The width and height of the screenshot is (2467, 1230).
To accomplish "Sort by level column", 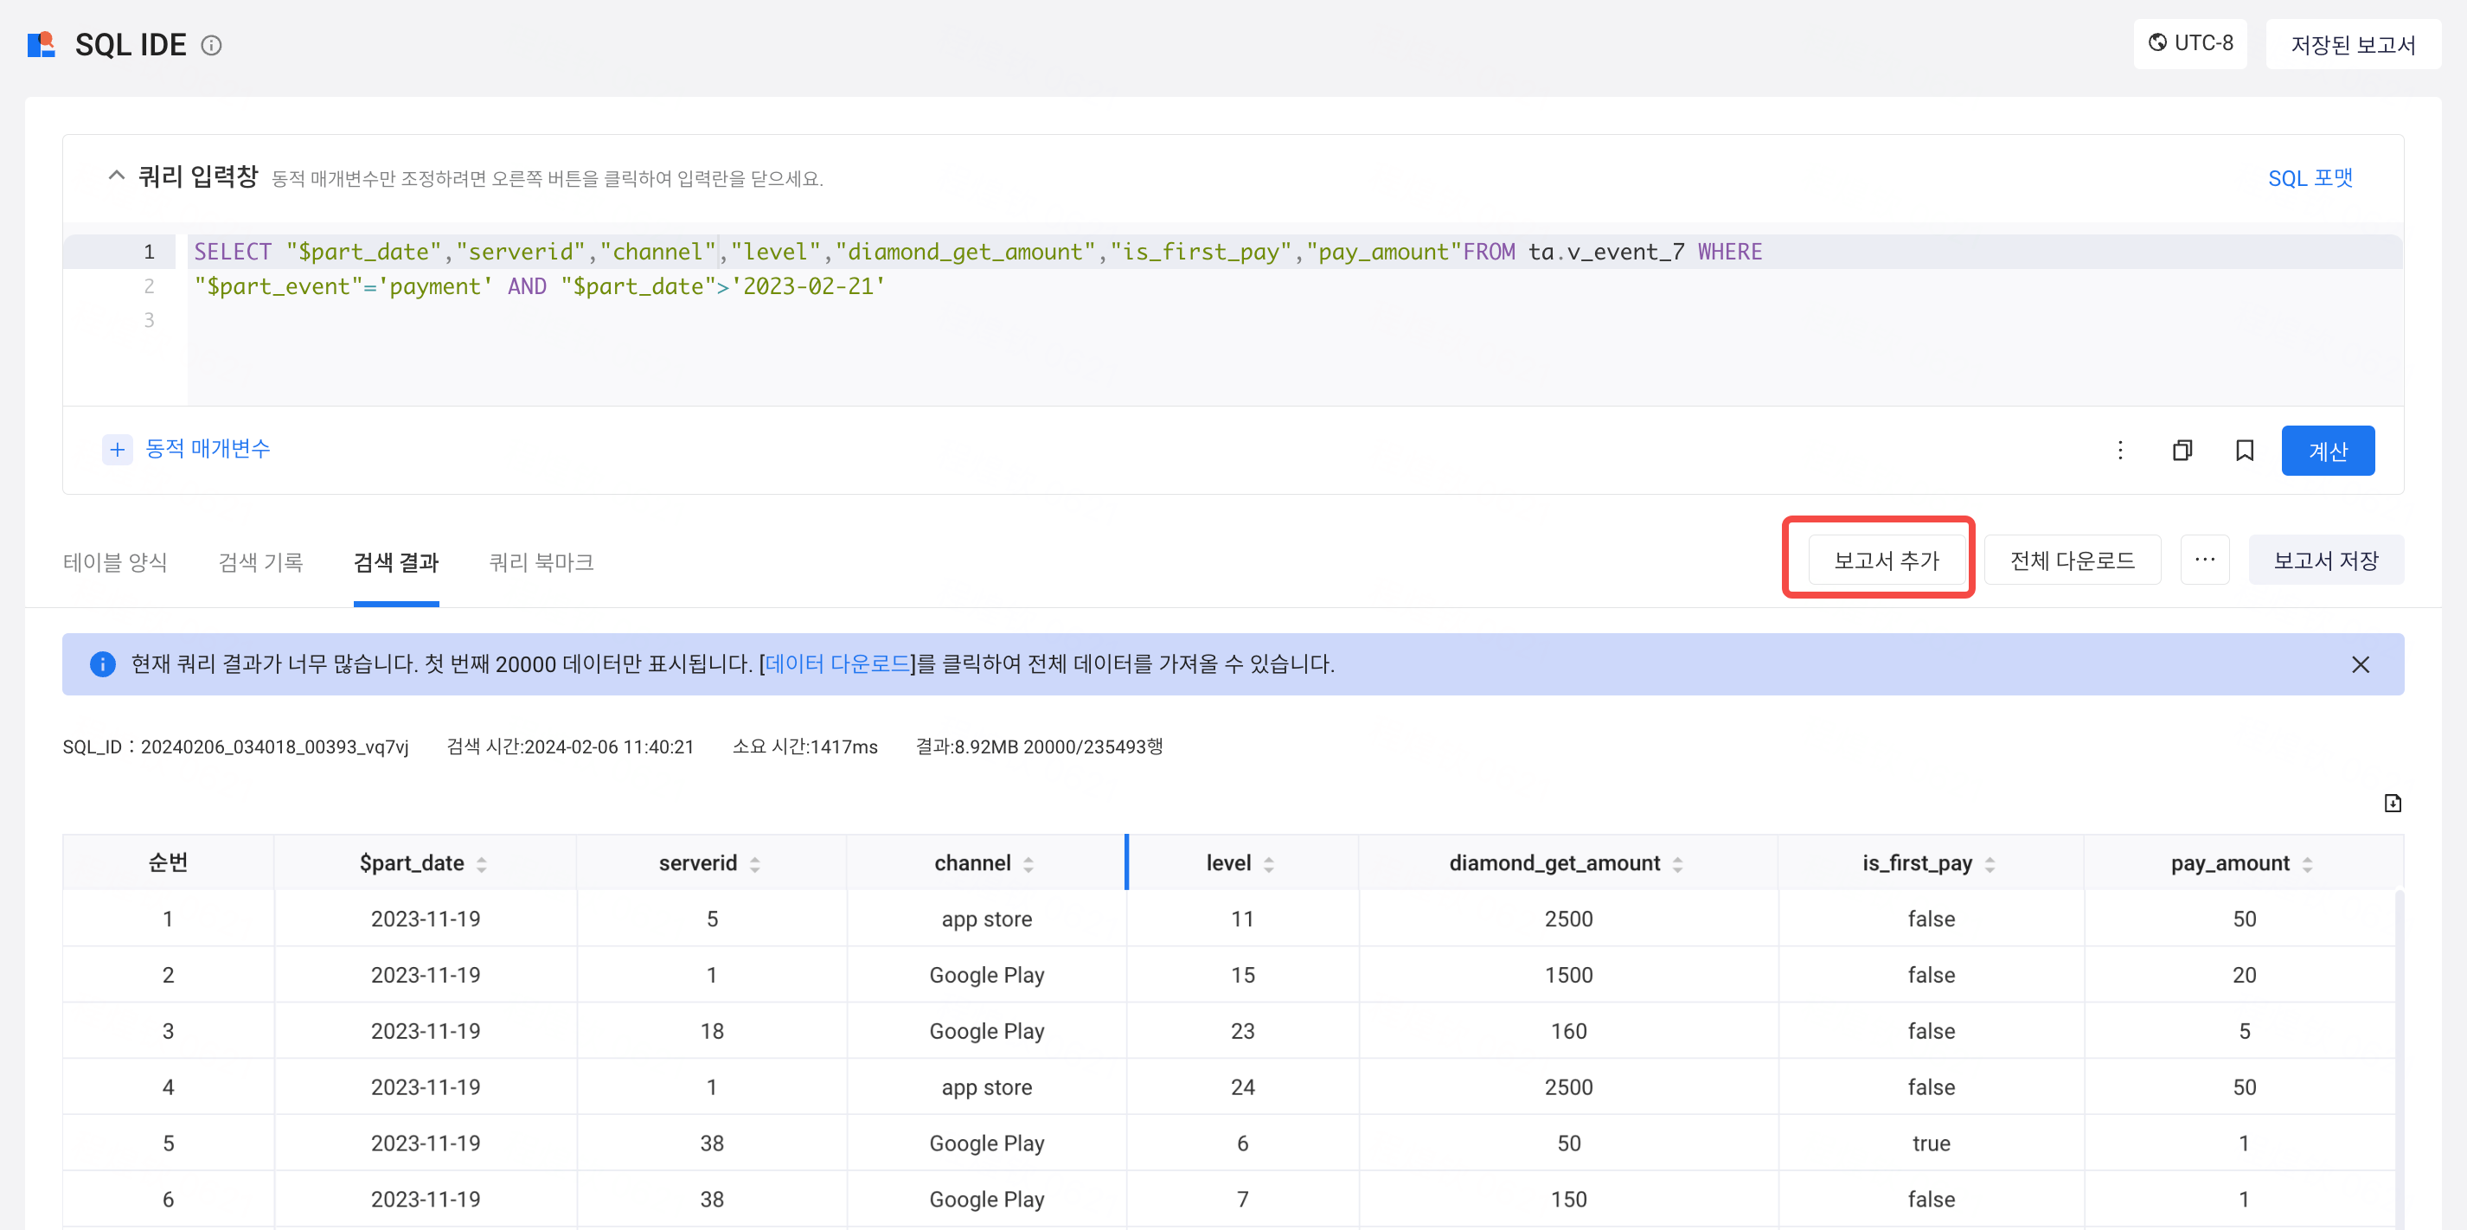I will [1269, 864].
